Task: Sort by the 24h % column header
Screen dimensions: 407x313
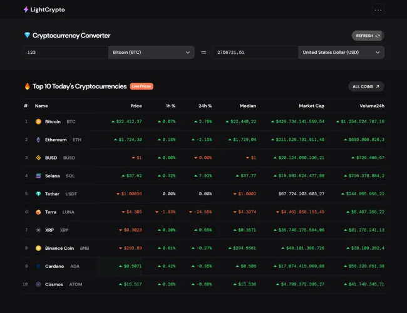Action: coord(205,106)
